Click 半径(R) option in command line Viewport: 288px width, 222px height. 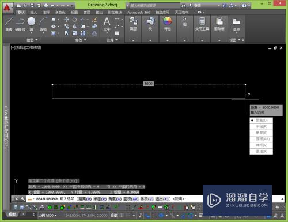100,199
